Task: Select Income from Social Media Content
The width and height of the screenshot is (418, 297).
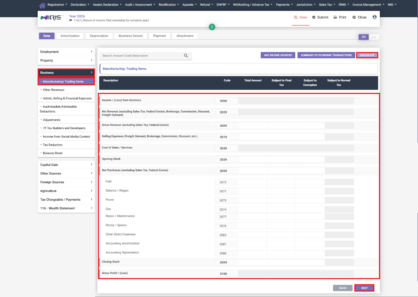Action: point(66,137)
